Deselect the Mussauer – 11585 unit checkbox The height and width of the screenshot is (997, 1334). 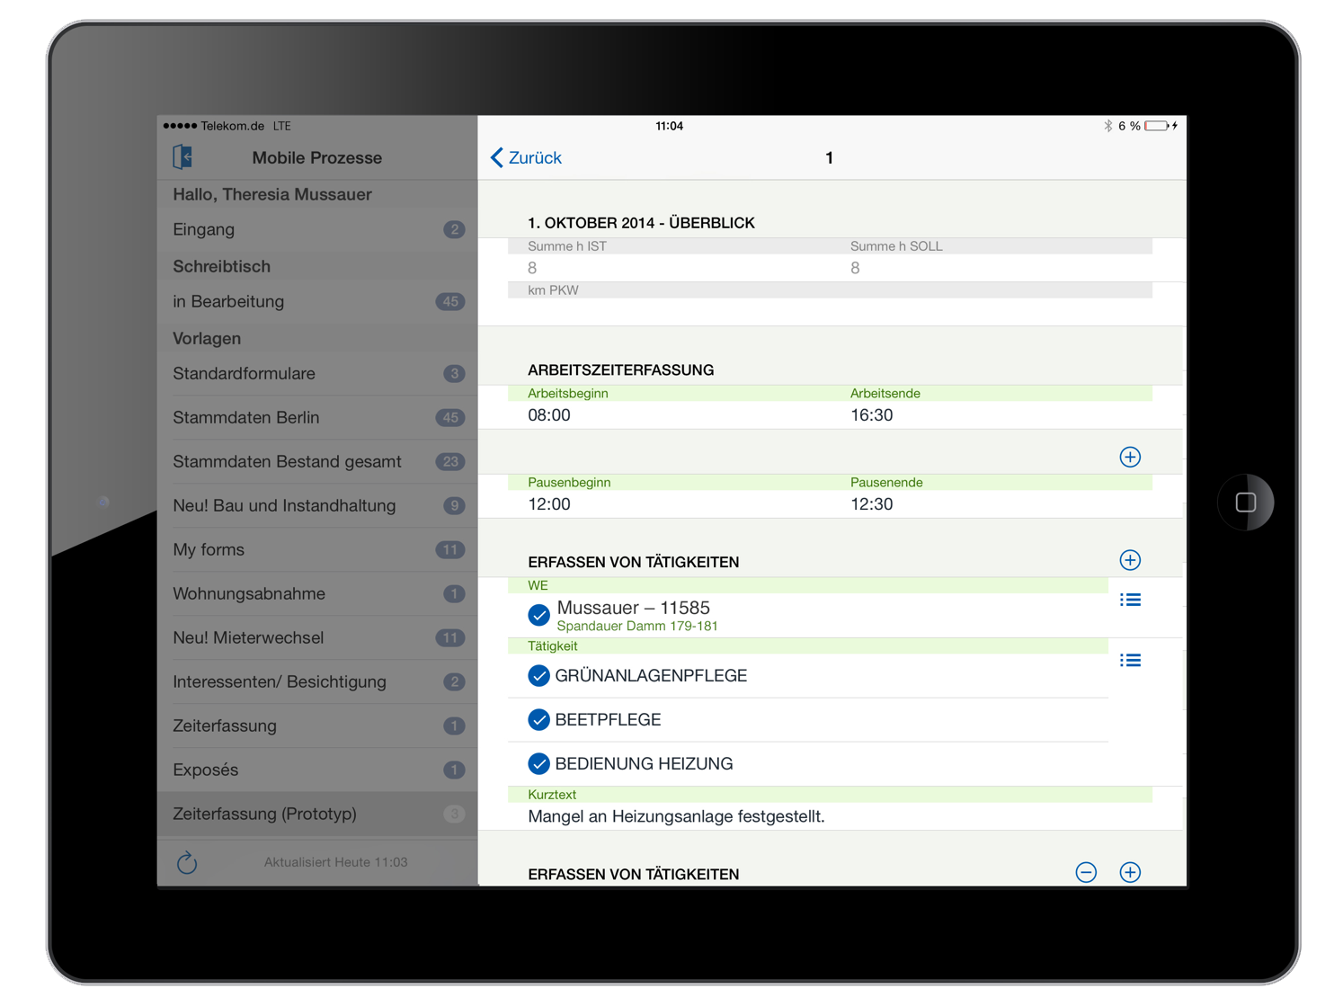coord(538,615)
